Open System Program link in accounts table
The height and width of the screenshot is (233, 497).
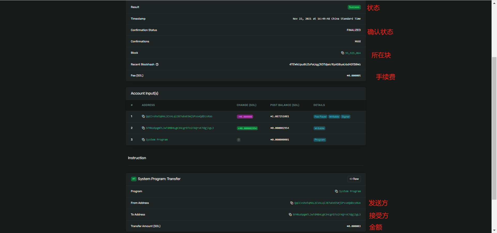click(157, 140)
